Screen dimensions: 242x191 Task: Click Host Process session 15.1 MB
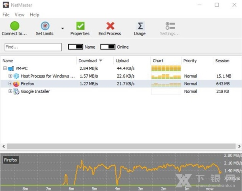coord(224,76)
